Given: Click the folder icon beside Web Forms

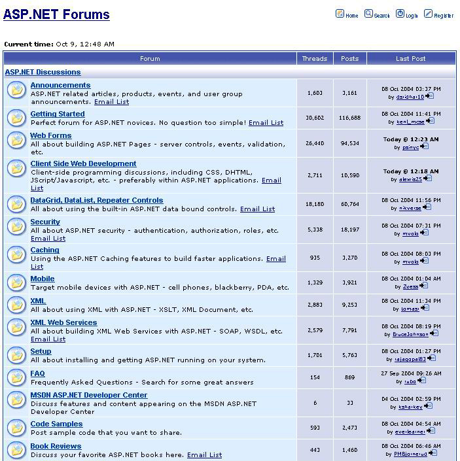Looking at the screenshot, I should (x=16, y=140).
